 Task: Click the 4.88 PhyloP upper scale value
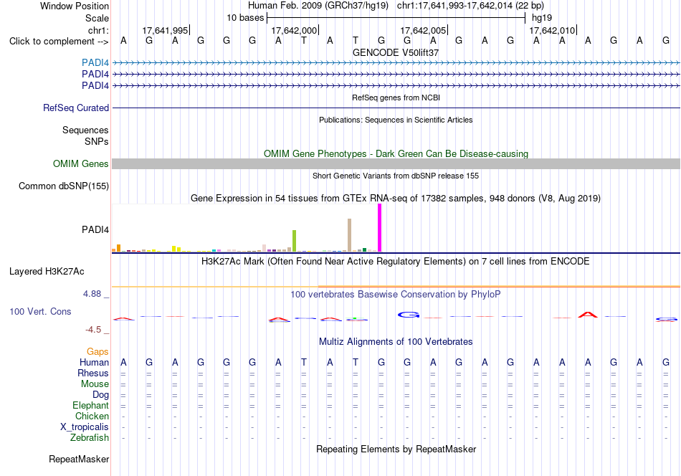92,294
